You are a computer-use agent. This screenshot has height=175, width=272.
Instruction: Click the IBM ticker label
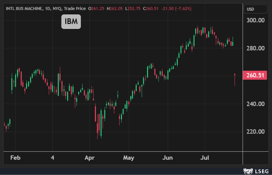click(71, 22)
